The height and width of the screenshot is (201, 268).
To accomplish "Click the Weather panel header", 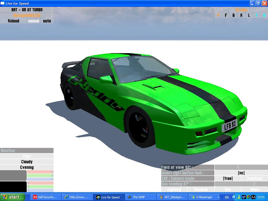I will (x=27, y=150).
